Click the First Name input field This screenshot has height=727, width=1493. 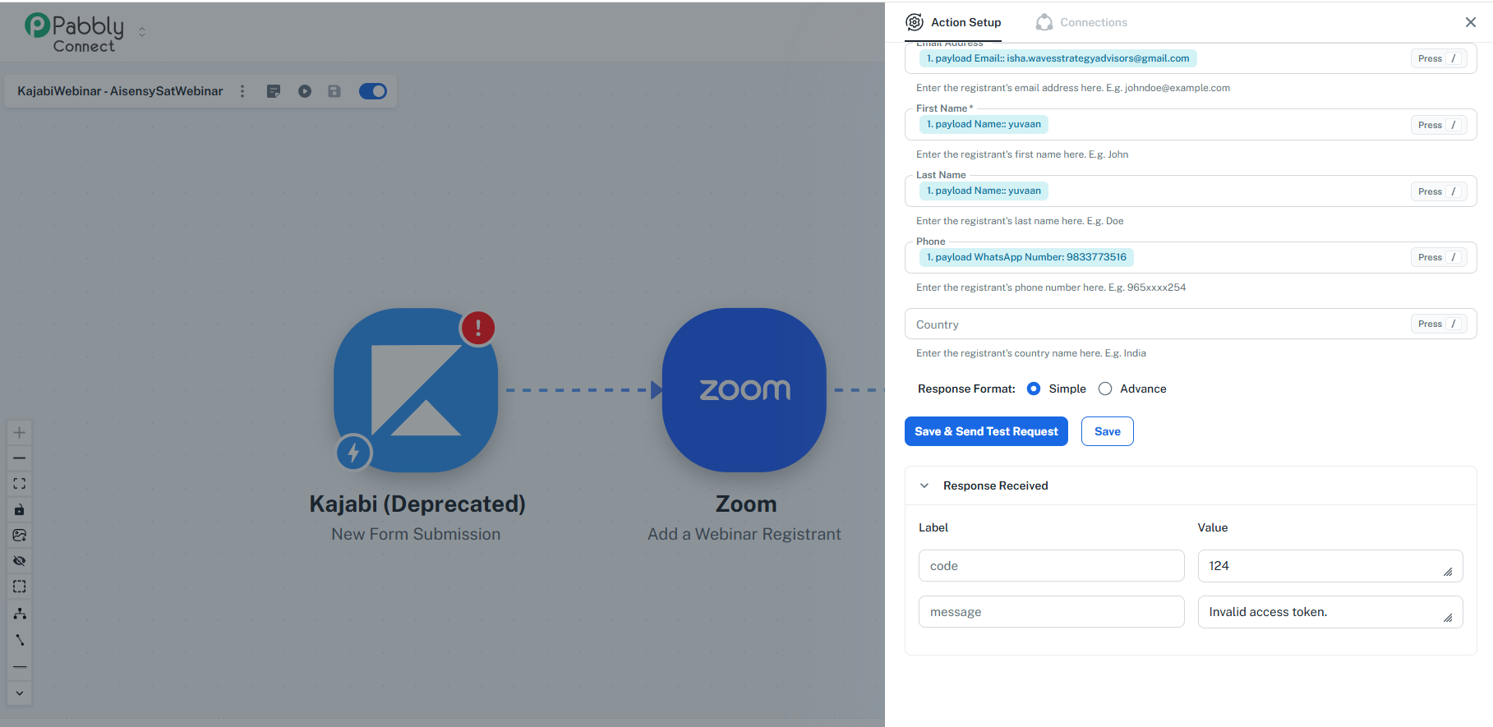click(1191, 125)
